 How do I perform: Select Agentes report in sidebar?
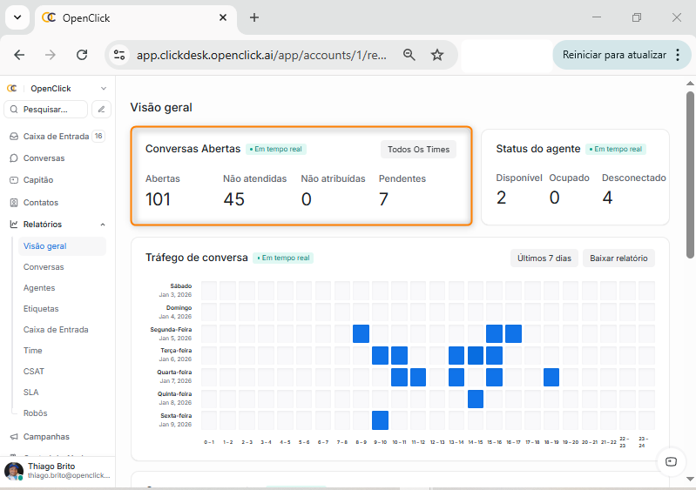39,288
